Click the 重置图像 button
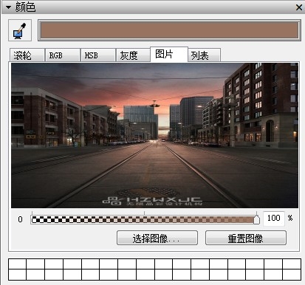305x285 pixels. [246, 238]
